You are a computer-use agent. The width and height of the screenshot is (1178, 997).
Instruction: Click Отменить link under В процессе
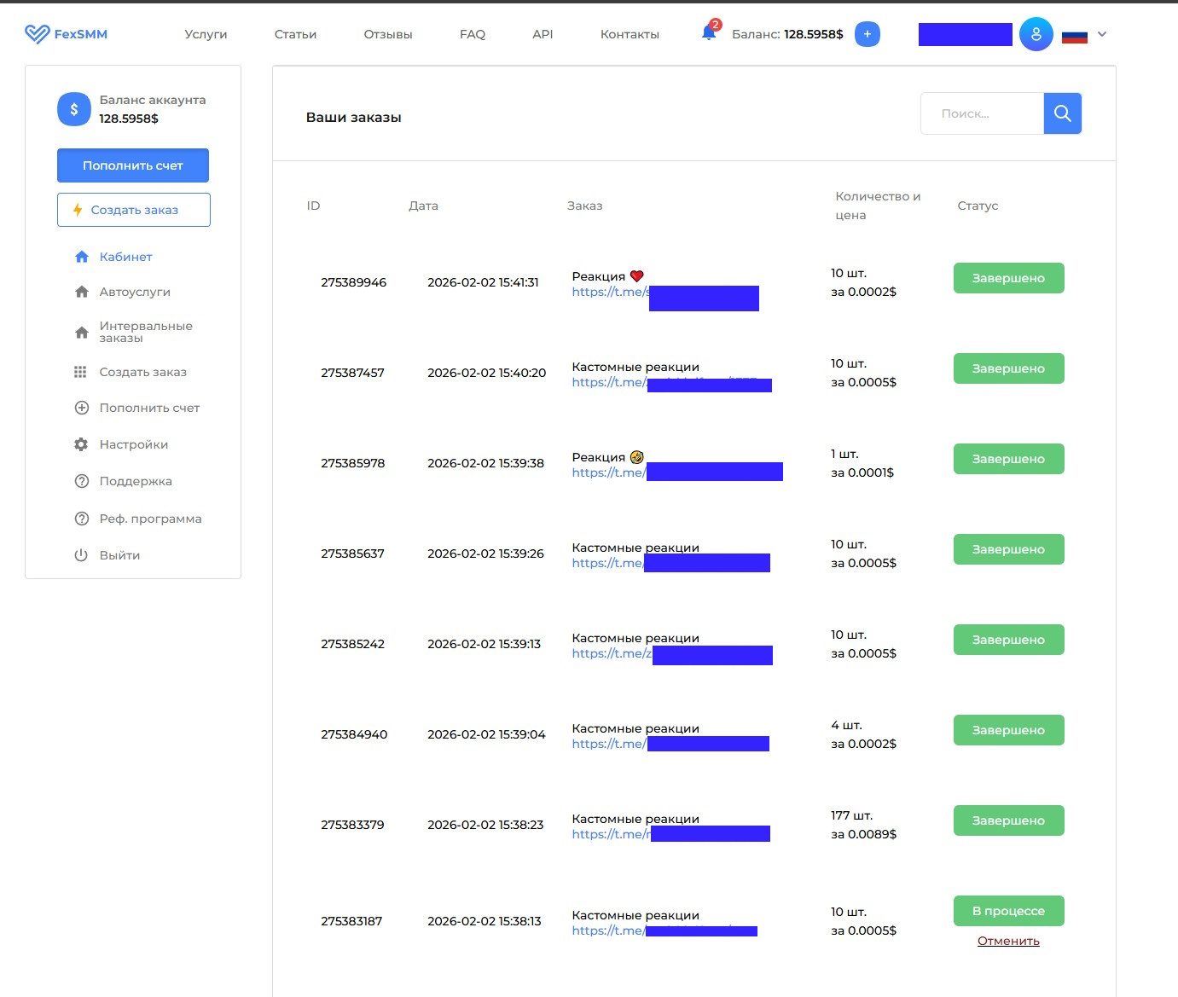click(x=1008, y=941)
